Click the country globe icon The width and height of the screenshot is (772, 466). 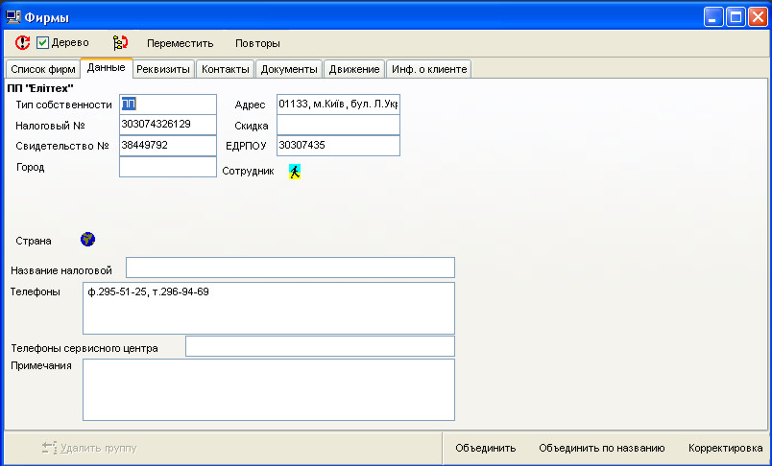pyautogui.click(x=88, y=240)
